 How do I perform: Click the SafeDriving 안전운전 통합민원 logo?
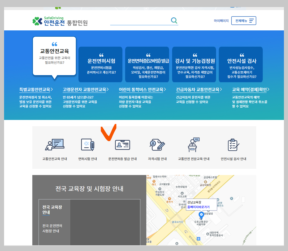click(x=50, y=20)
